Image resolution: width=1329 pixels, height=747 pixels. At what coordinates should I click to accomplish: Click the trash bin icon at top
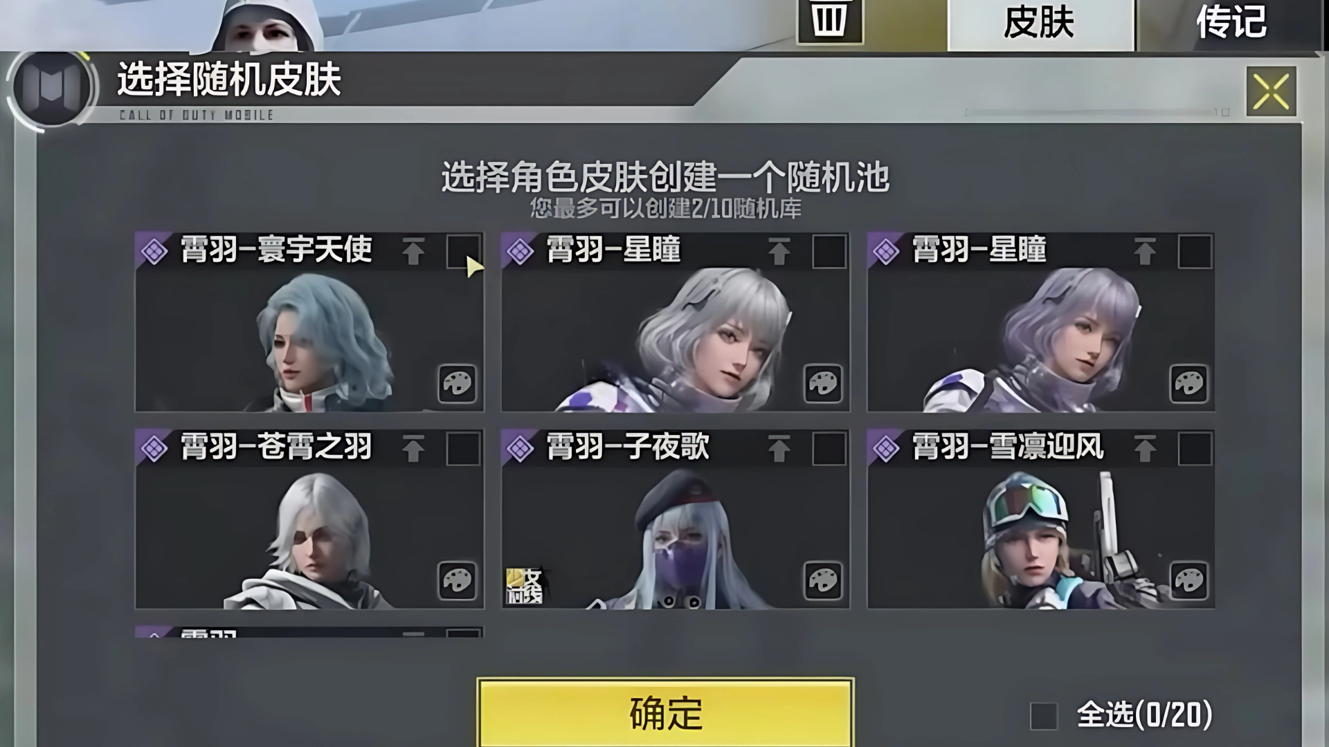tap(829, 21)
